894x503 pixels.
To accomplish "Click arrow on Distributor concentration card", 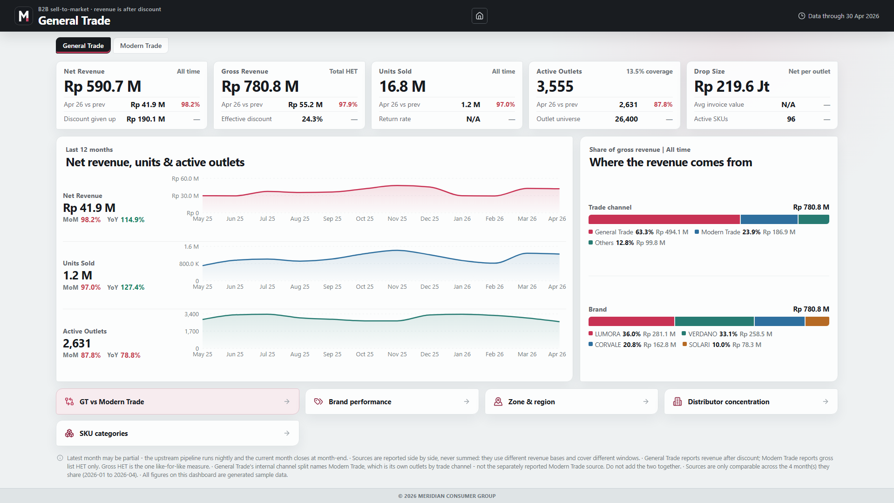I will coord(826,401).
